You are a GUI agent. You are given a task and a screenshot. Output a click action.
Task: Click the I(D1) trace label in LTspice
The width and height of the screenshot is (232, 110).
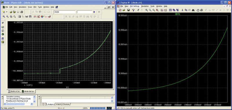pyautogui.click(x=177, y=14)
